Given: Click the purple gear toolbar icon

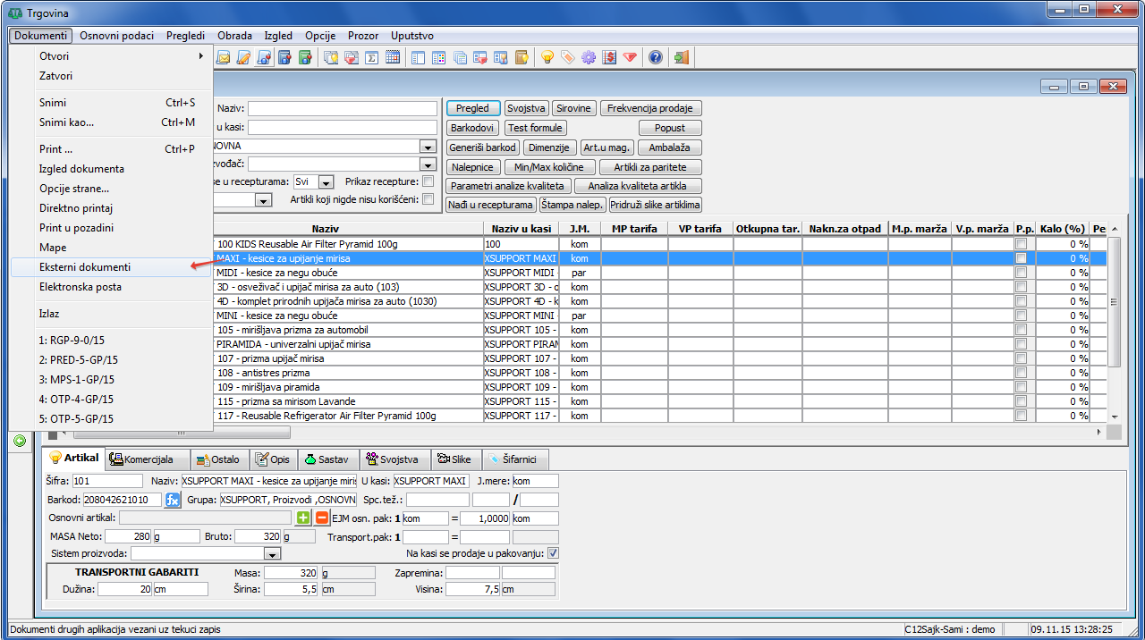Looking at the screenshot, I should click(588, 58).
